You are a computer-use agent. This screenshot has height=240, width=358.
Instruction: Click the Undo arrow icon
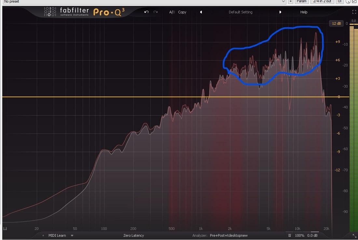tap(146, 12)
